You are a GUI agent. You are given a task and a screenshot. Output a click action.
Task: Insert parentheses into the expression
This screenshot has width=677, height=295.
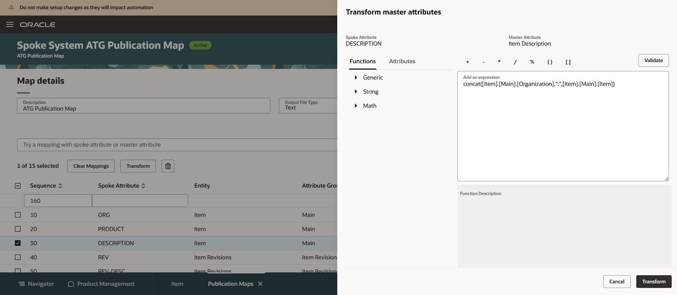click(x=550, y=62)
